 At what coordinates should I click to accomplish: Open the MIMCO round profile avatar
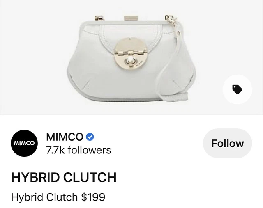click(x=24, y=143)
